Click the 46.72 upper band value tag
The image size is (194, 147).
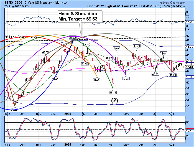tap(190, 47)
